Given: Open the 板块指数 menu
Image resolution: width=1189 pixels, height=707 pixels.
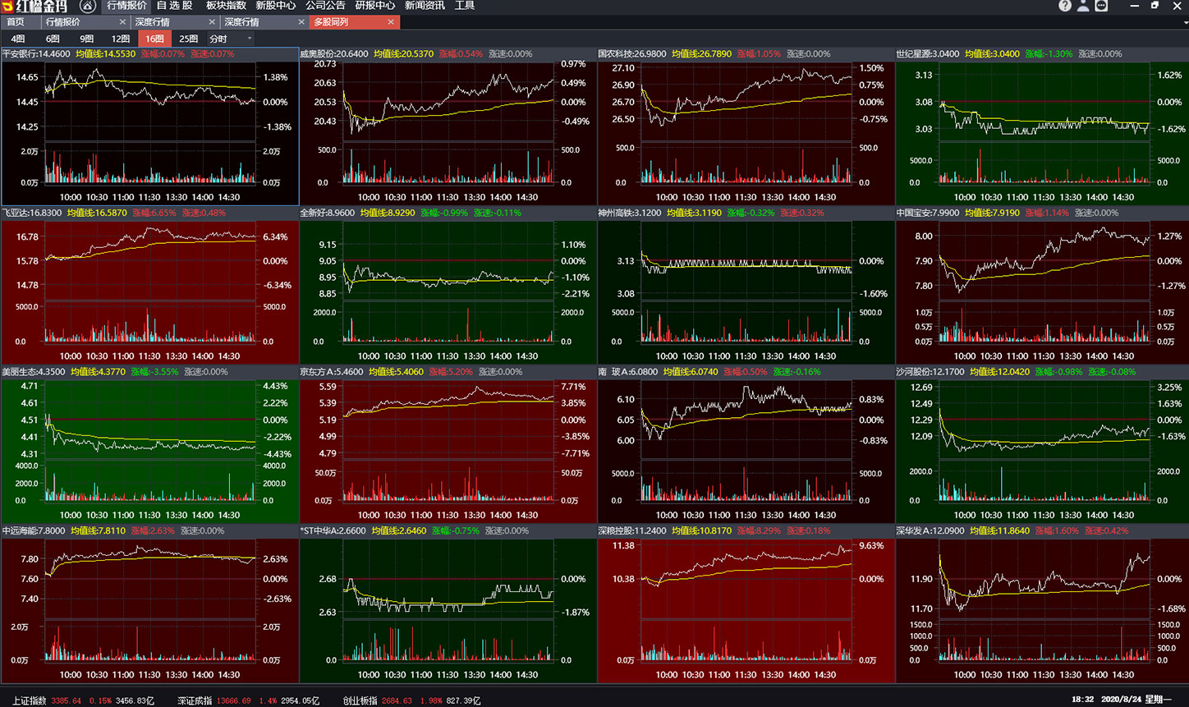Looking at the screenshot, I should tap(226, 6).
